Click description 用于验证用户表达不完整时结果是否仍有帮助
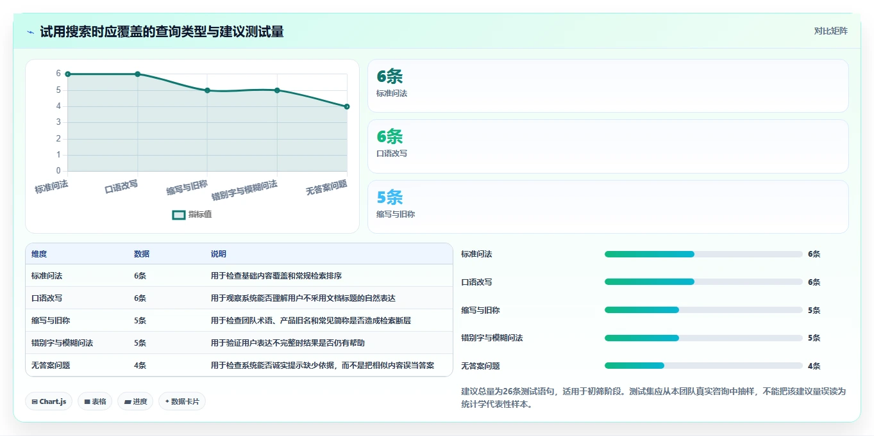This screenshot has height=436, width=874. (x=288, y=343)
